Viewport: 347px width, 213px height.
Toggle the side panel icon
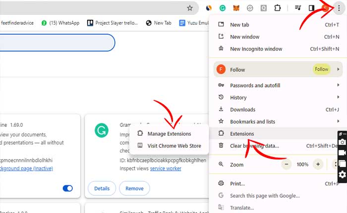click(x=311, y=8)
